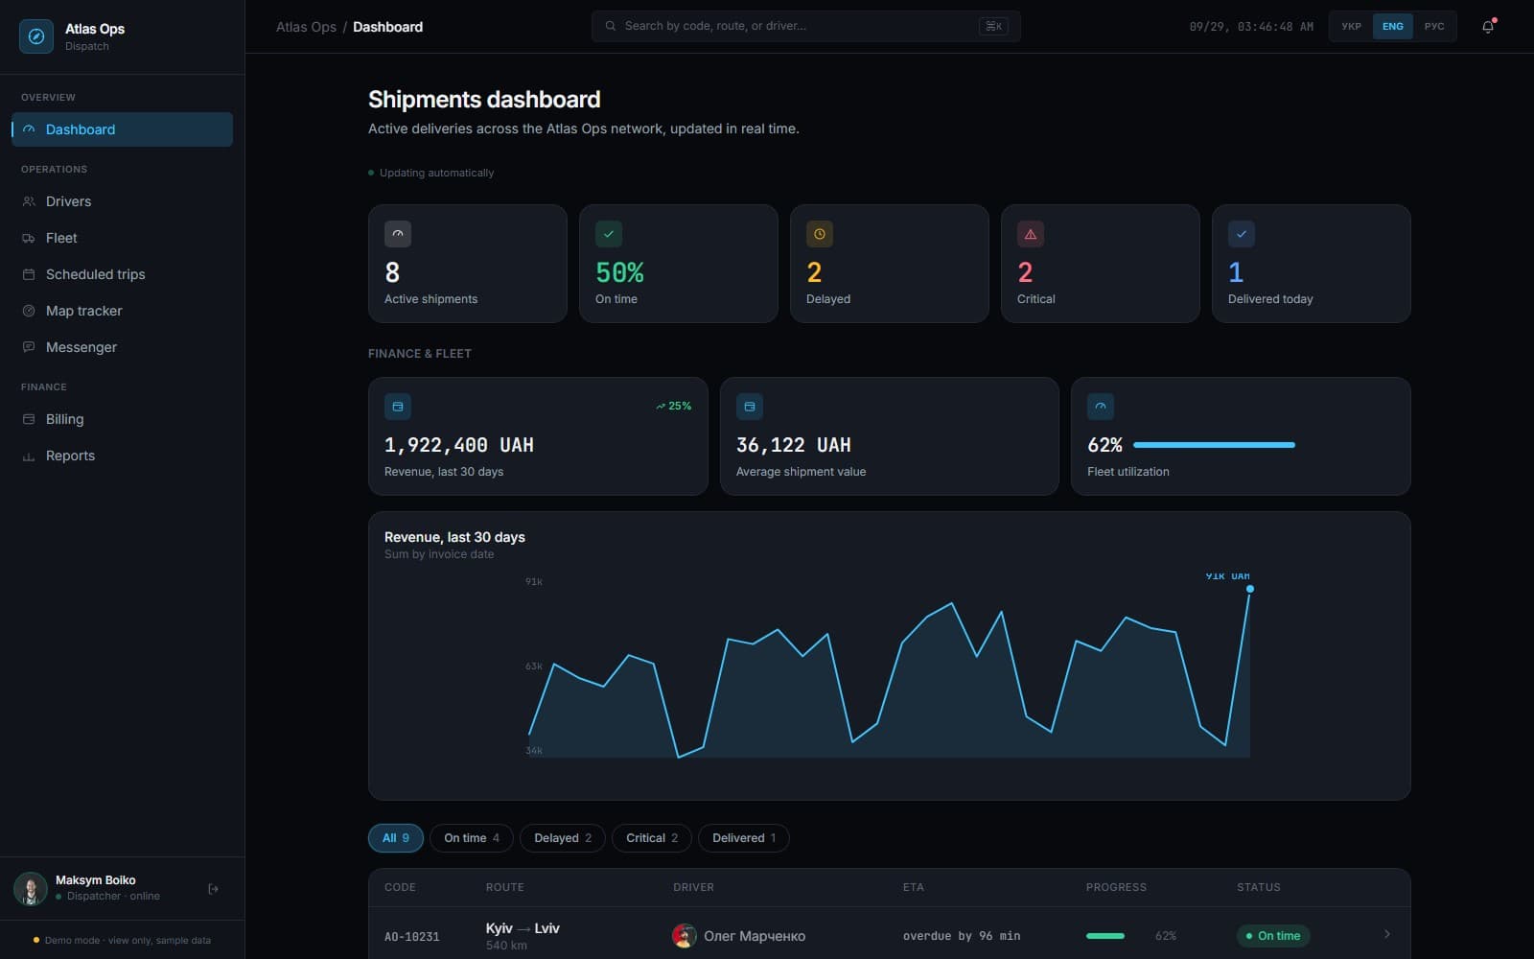Image resolution: width=1534 pixels, height=959 pixels.
Task: Click the 91k UAH peak point on the chart
Action: (x=1249, y=589)
